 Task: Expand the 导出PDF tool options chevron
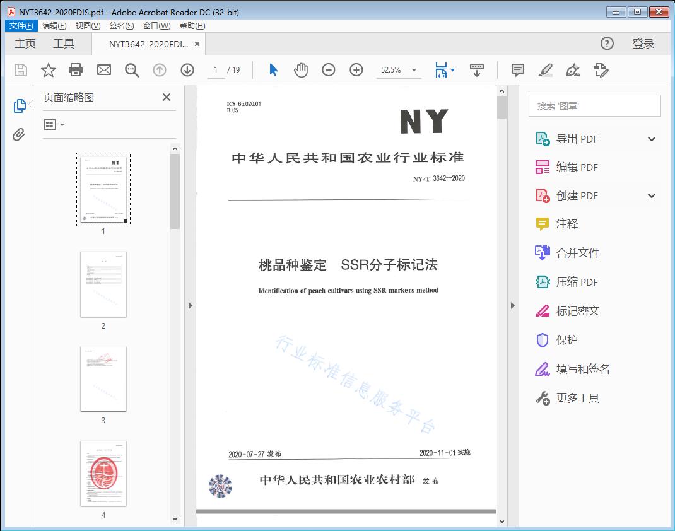coord(651,138)
